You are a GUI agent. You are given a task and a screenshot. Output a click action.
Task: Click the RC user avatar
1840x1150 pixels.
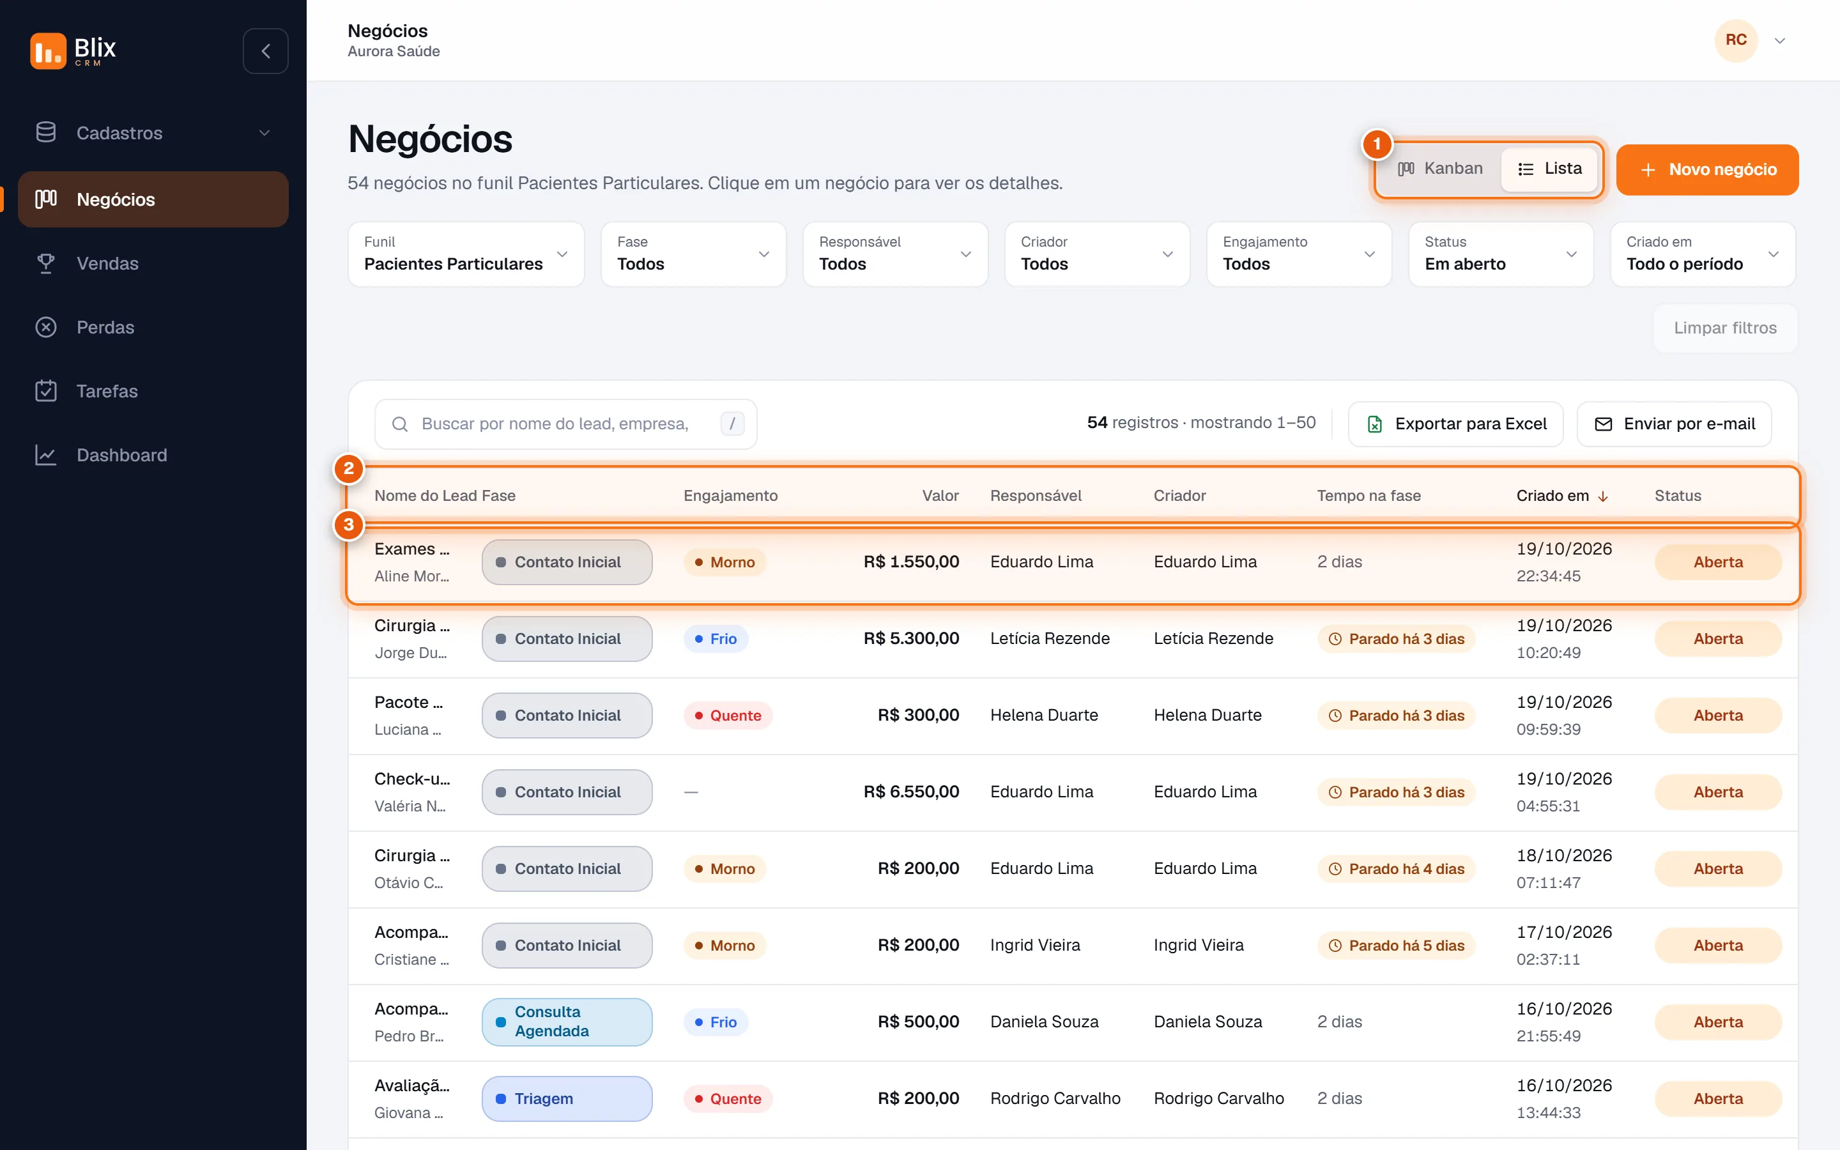(x=1736, y=40)
